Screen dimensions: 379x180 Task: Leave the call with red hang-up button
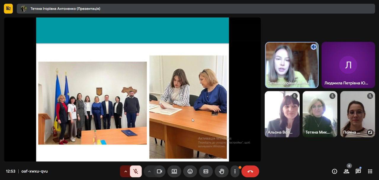[250, 171]
